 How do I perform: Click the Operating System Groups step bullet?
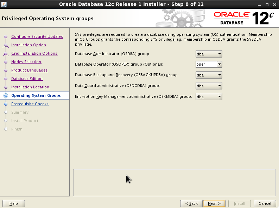pos(6,95)
